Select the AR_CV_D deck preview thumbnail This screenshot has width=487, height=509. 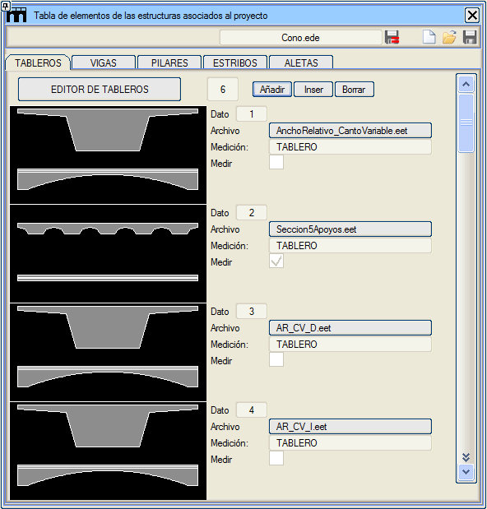tap(108, 352)
